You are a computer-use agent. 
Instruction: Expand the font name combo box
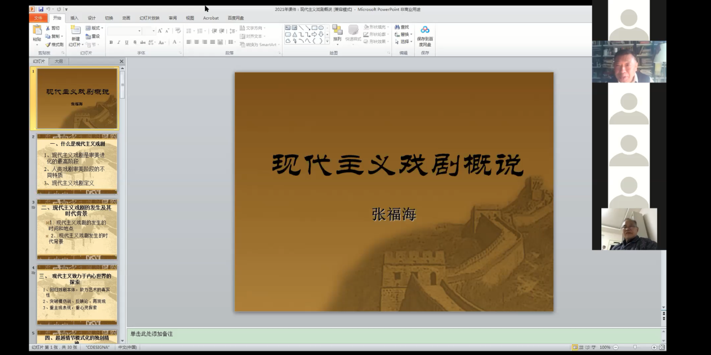point(139,31)
